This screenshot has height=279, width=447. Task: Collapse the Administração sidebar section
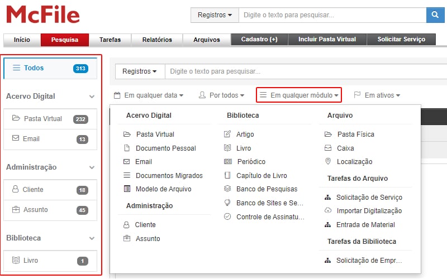[92, 167]
